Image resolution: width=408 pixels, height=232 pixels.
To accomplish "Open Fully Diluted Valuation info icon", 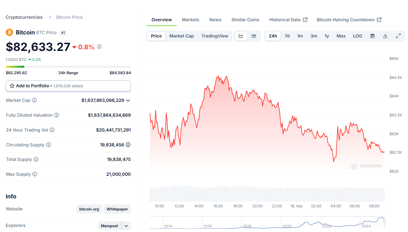I will [57, 115].
